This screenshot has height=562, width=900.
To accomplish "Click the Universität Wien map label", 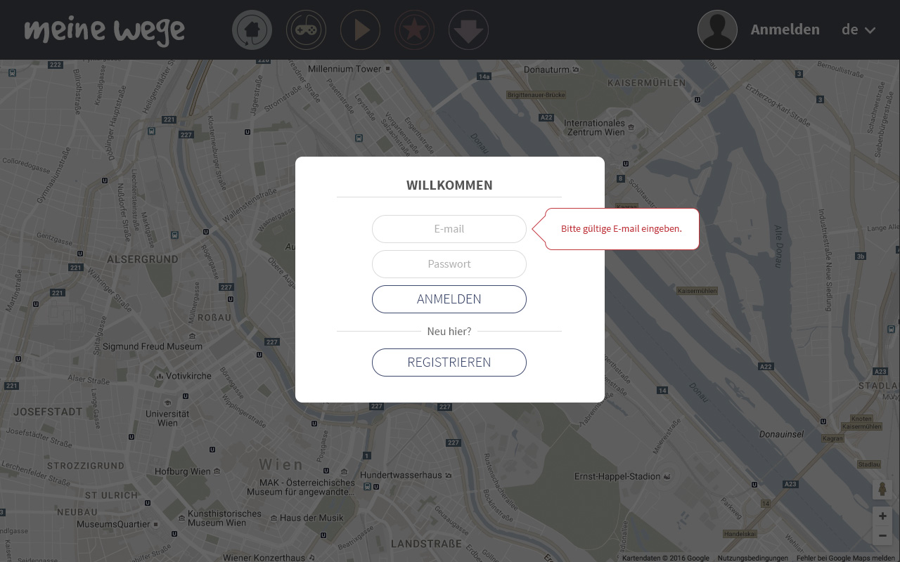I will (x=167, y=418).
